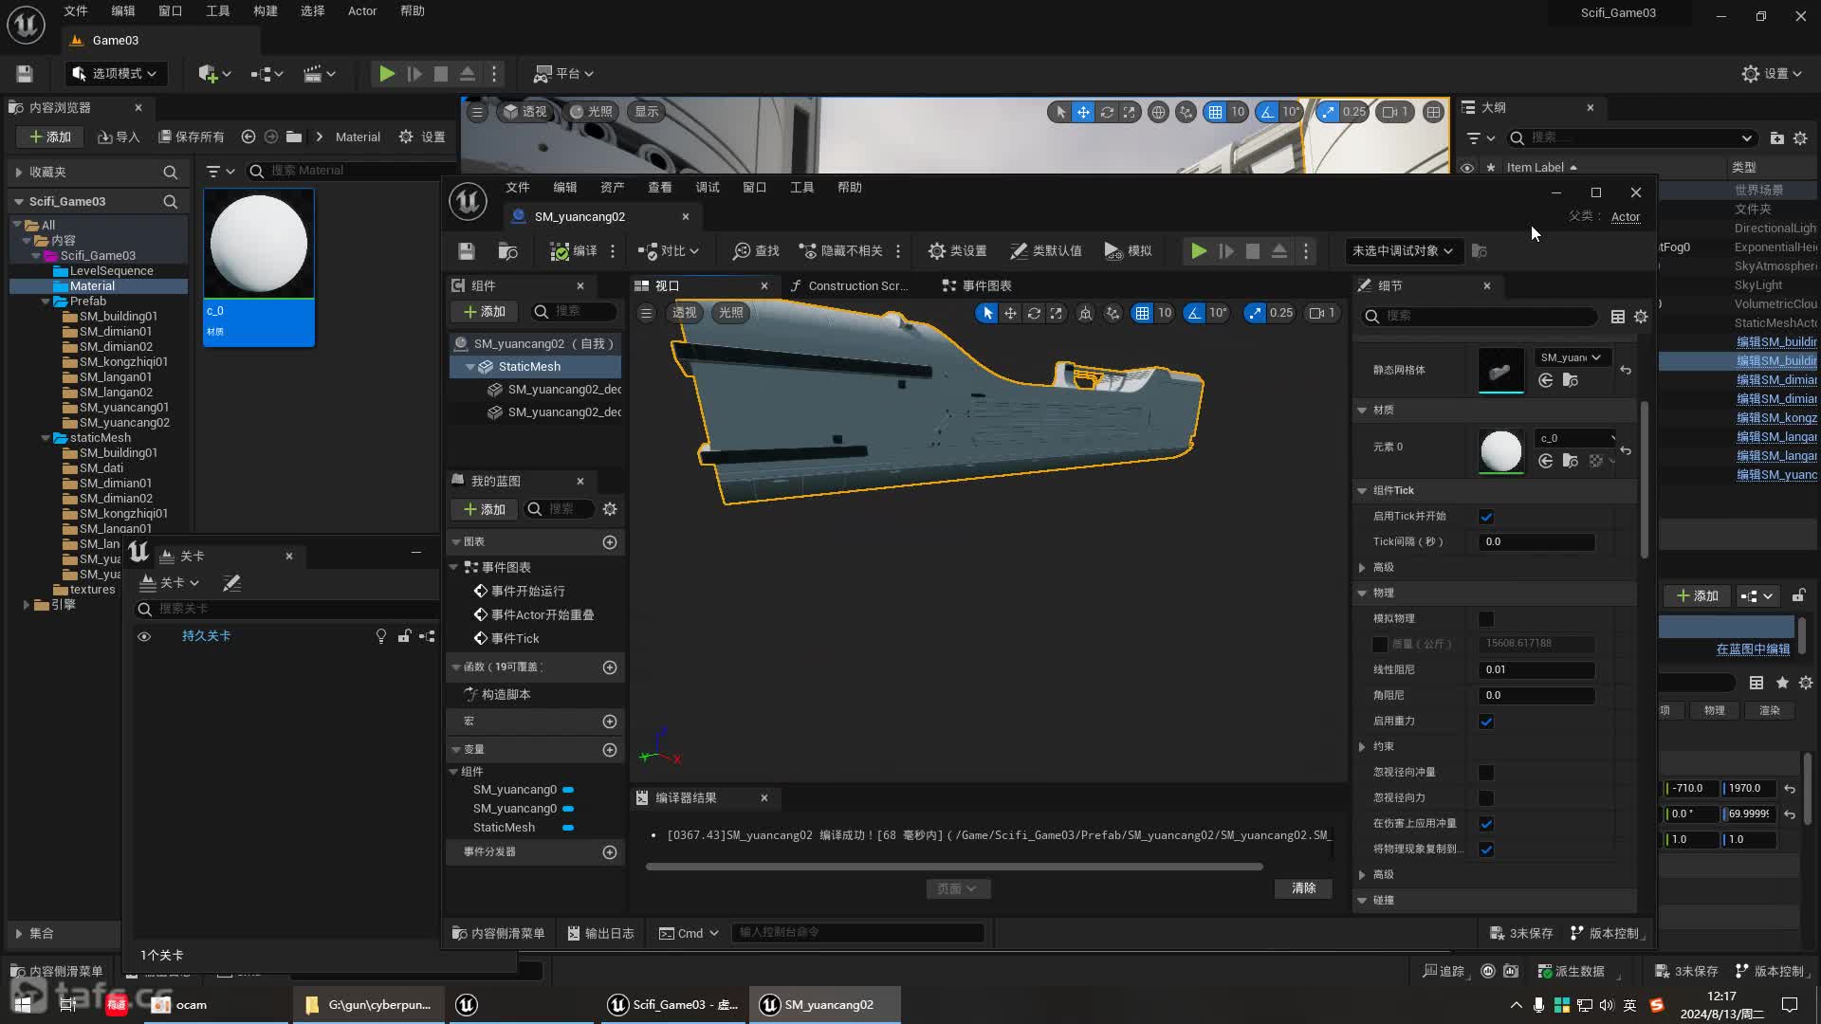This screenshot has width=1821, height=1024.
Task: Open the c_0 material element dropdown
Action: (1574, 438)
